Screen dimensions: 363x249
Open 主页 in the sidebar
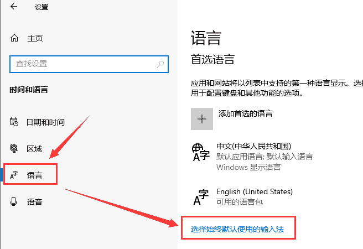click(x=35, y=38)
